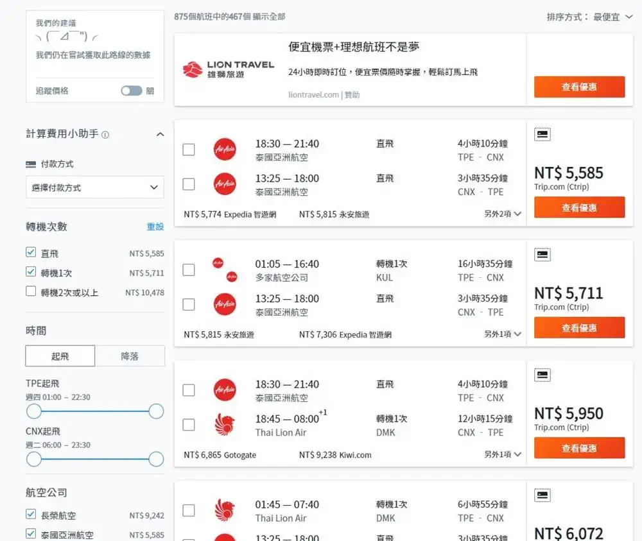Open the 選擇付款方式 dropdown
Screen dimensions: 642x541
pos(95,187)
